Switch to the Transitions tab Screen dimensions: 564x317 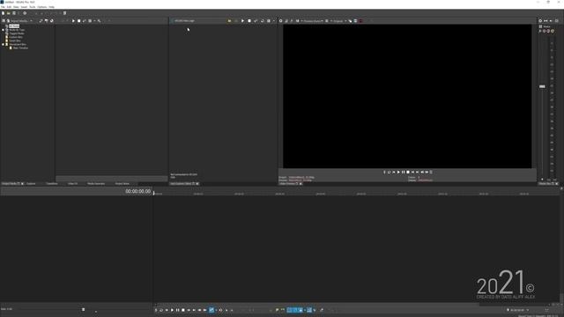(x=52, y=184)
